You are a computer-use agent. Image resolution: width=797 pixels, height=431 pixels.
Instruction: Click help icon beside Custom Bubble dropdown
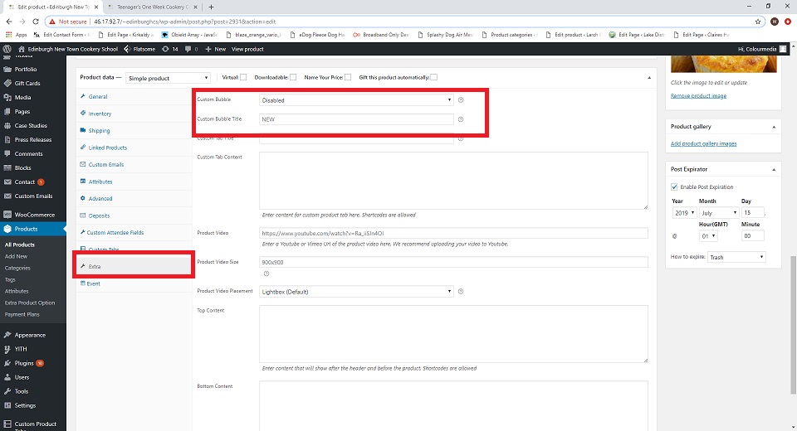461,99
